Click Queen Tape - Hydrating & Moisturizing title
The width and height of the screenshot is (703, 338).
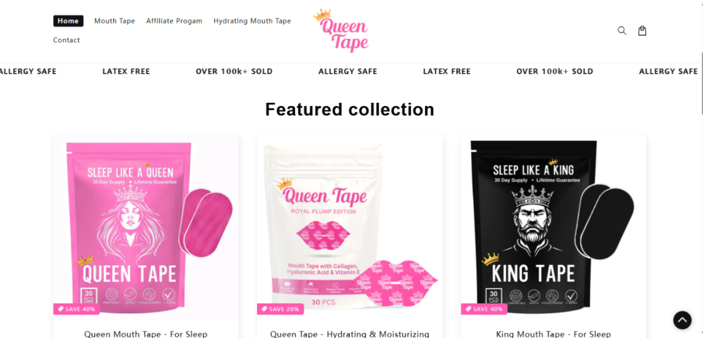point(350,334)
